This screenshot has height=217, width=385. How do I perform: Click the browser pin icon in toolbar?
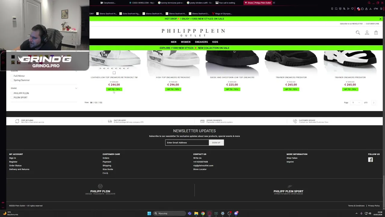point(332,9)
